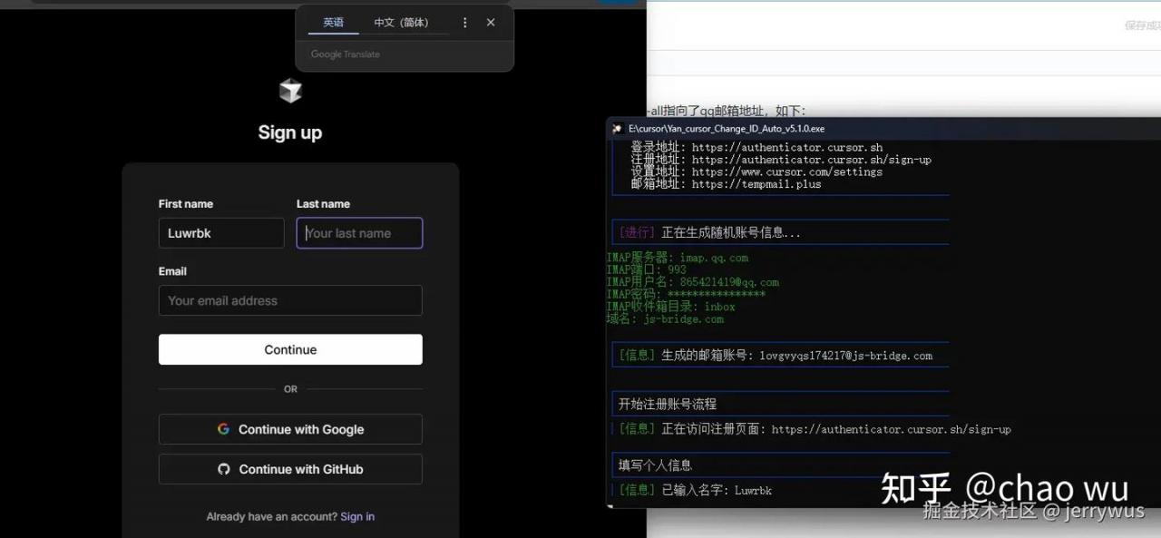The image size is (1161, 538).
Task: Click the 填写个人信息 heading in console
Action: [x=655, y=465]
